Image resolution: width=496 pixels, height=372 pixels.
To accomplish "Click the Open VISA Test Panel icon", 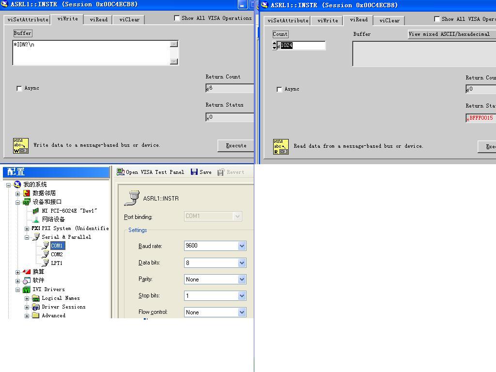I will click(x=121, y=172).
